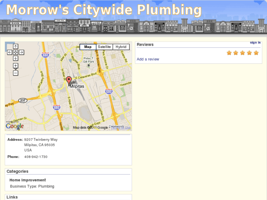Click the Route 237 marker on map
Screen dimensions: 267x200
[23, 101]
